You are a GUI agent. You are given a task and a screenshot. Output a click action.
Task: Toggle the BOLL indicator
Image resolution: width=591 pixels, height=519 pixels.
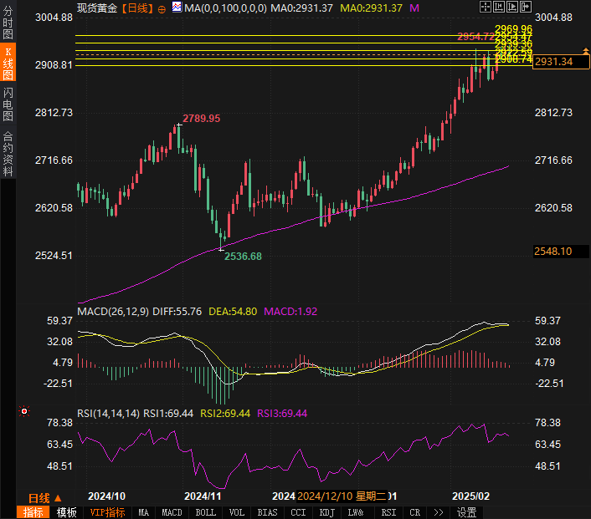pos(205,512)
